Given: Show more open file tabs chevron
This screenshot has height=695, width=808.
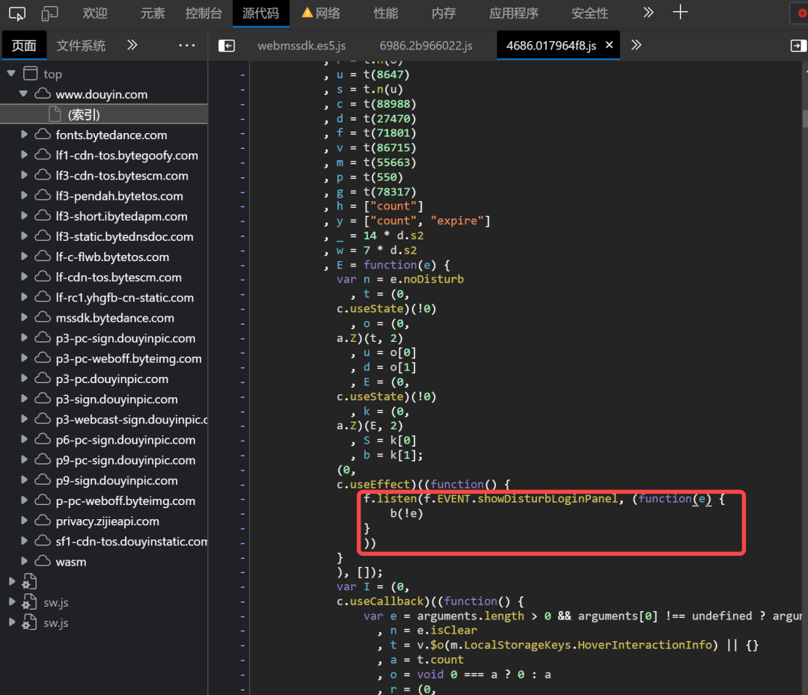Looking at the screenshot, I should [x=637, y=45].
